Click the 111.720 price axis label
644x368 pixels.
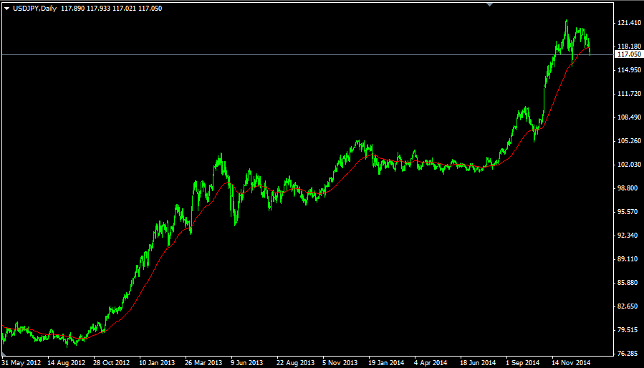[x=629, y=94]
